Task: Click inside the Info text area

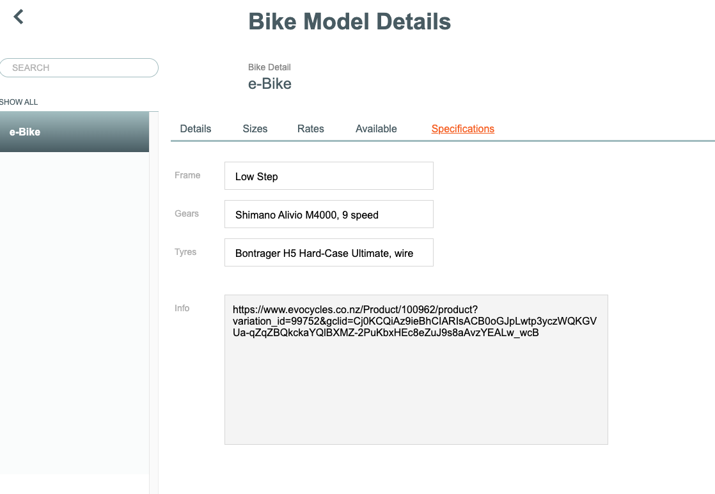Action: (416, 369)
